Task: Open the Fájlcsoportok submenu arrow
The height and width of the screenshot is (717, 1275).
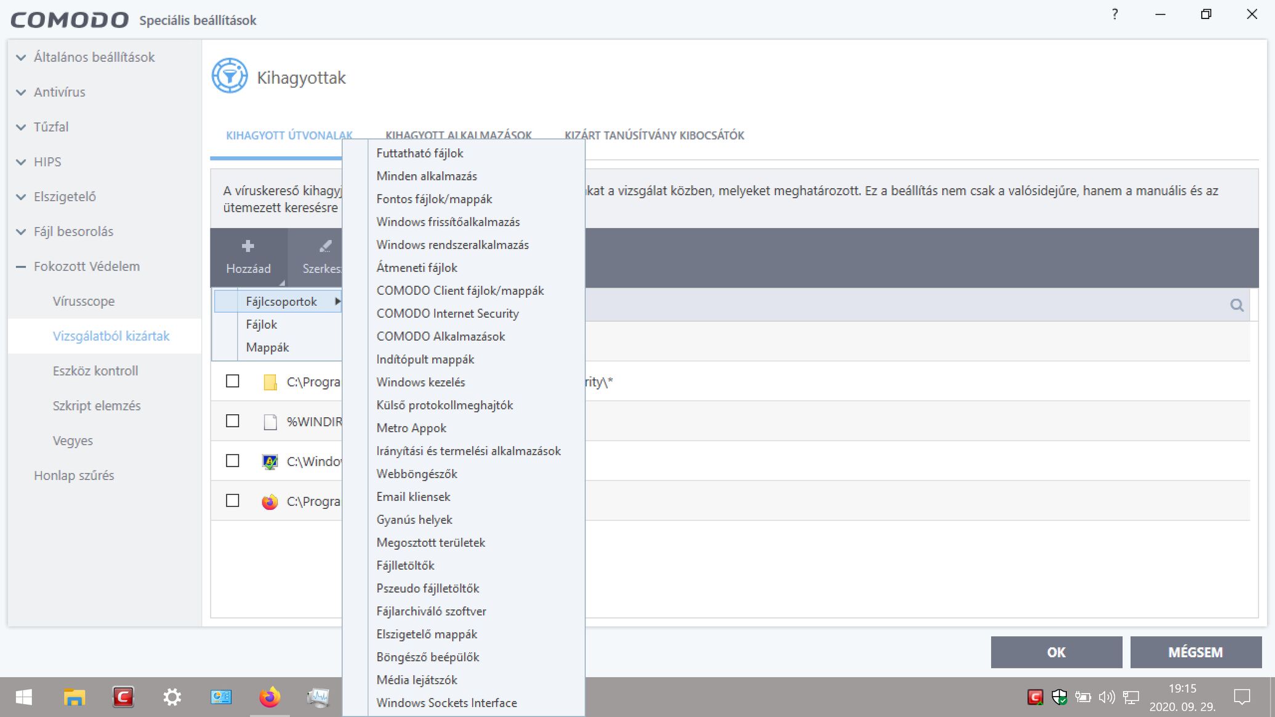Action: [337, 302]
